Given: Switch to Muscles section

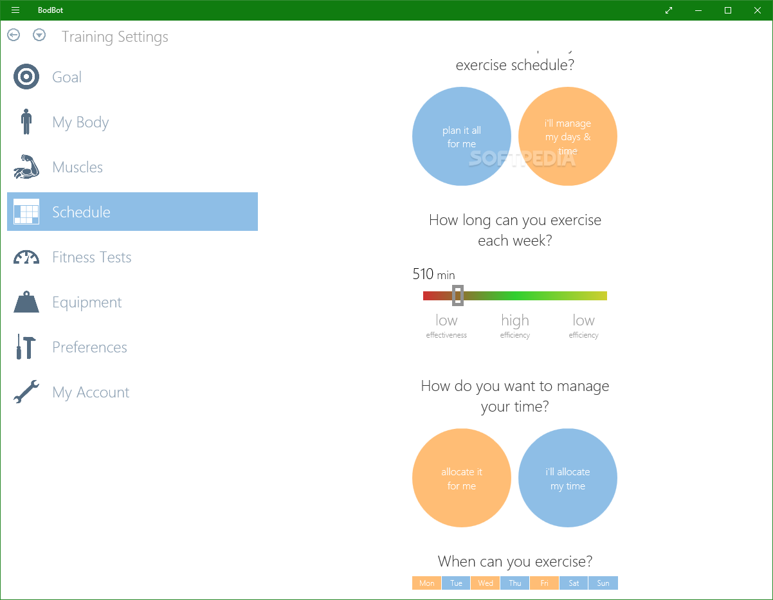Looking at the screenshot, I should click(x=132, y=167).
